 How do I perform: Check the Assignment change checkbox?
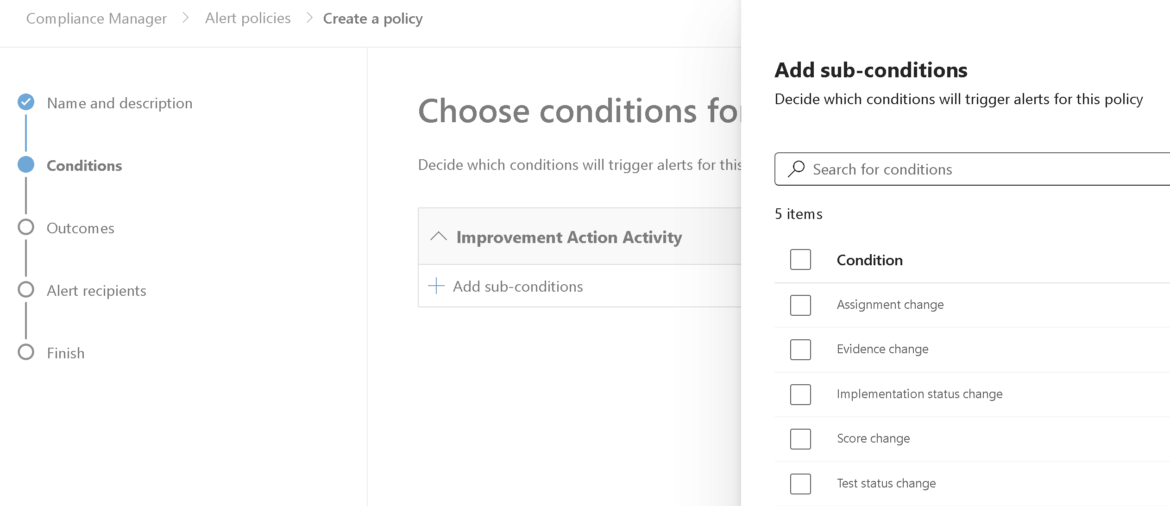point(800,305)
